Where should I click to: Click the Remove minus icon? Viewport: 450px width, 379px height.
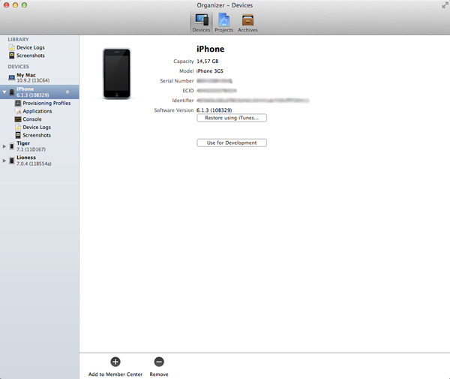pyautogui.click(x=159, y=362)
